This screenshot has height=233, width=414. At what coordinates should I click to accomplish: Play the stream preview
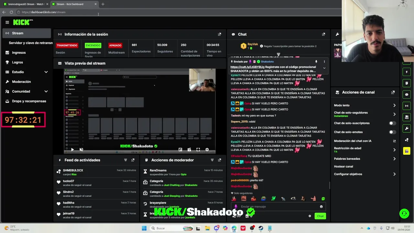[72, 150]
